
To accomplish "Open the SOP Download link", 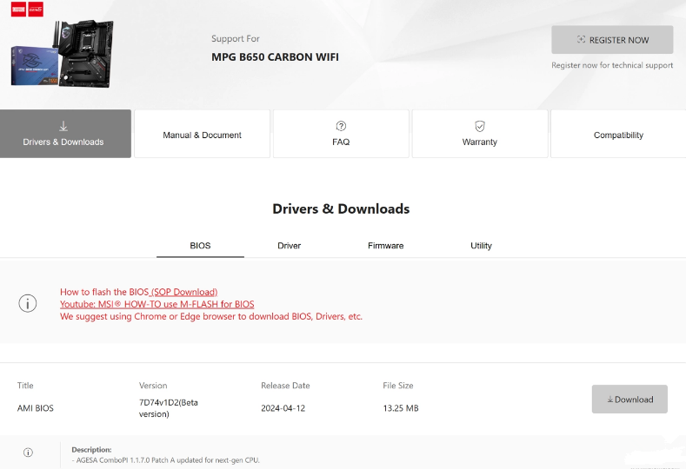I will point(183,292).
